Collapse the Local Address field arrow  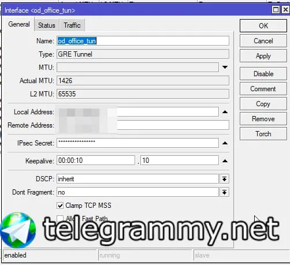(225, 112)
